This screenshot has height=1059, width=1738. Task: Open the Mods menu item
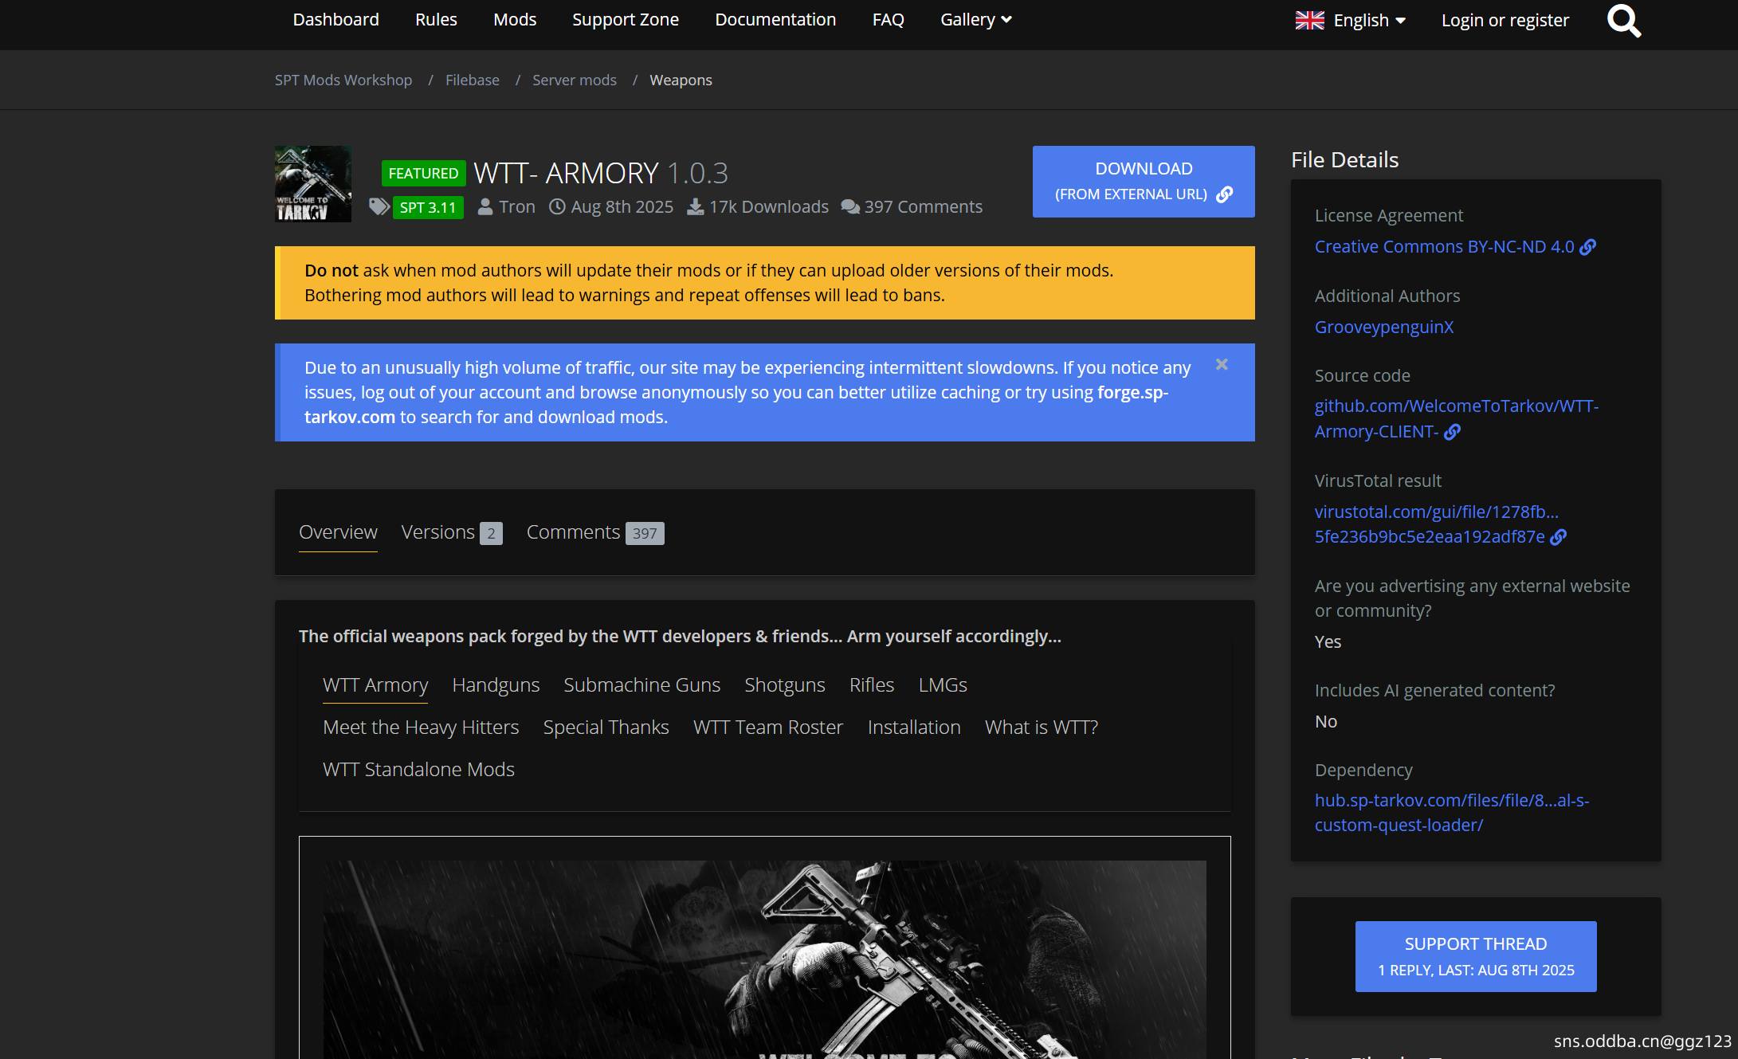tap(515, 20)
